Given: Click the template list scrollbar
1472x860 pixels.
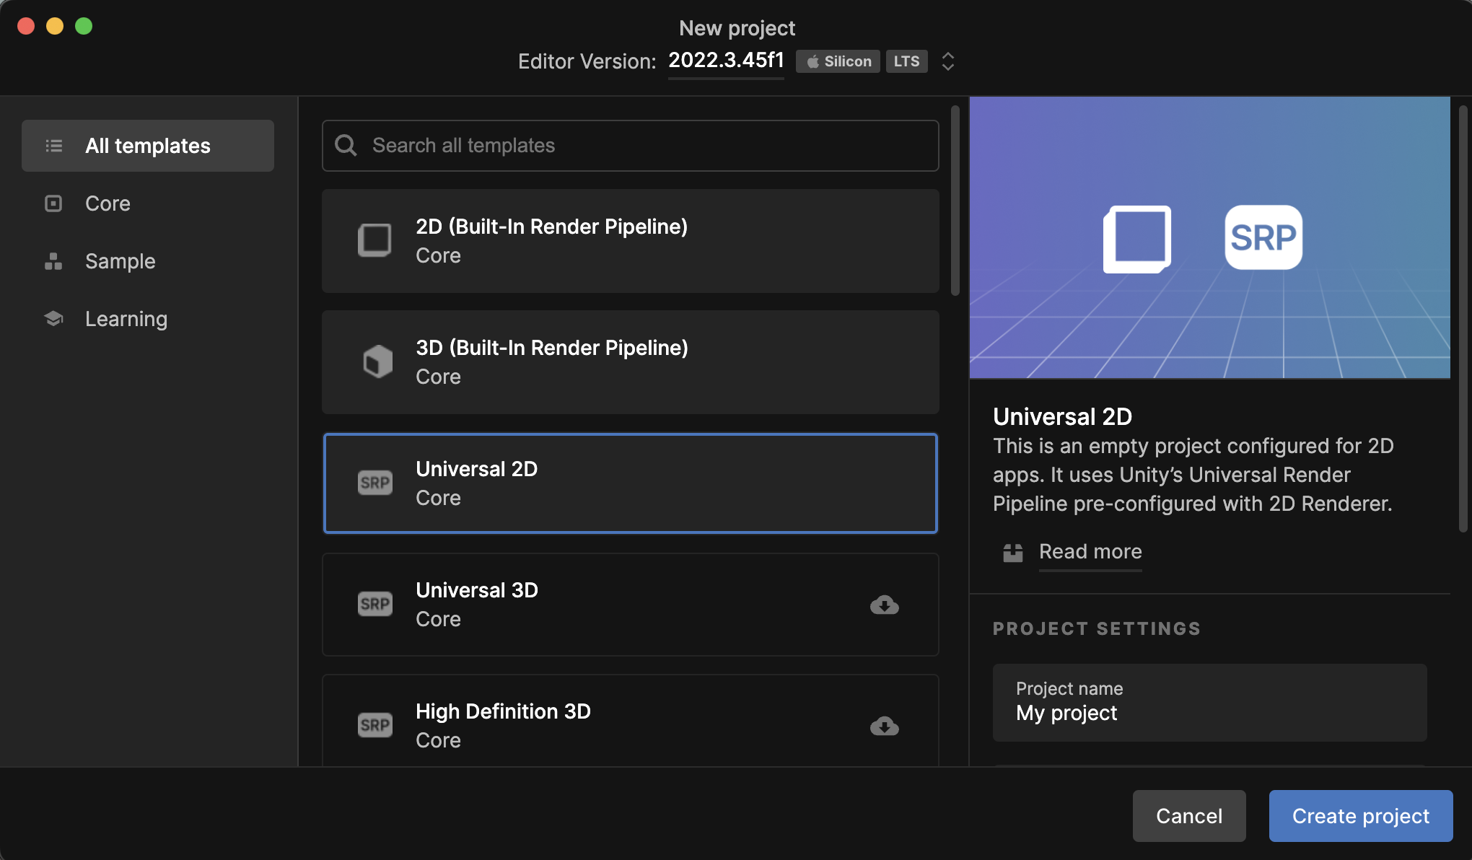Looking at the screenshot, I should (955, 202).
